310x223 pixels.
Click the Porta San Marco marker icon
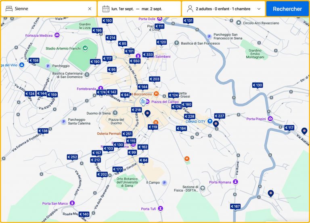point(72,203)
